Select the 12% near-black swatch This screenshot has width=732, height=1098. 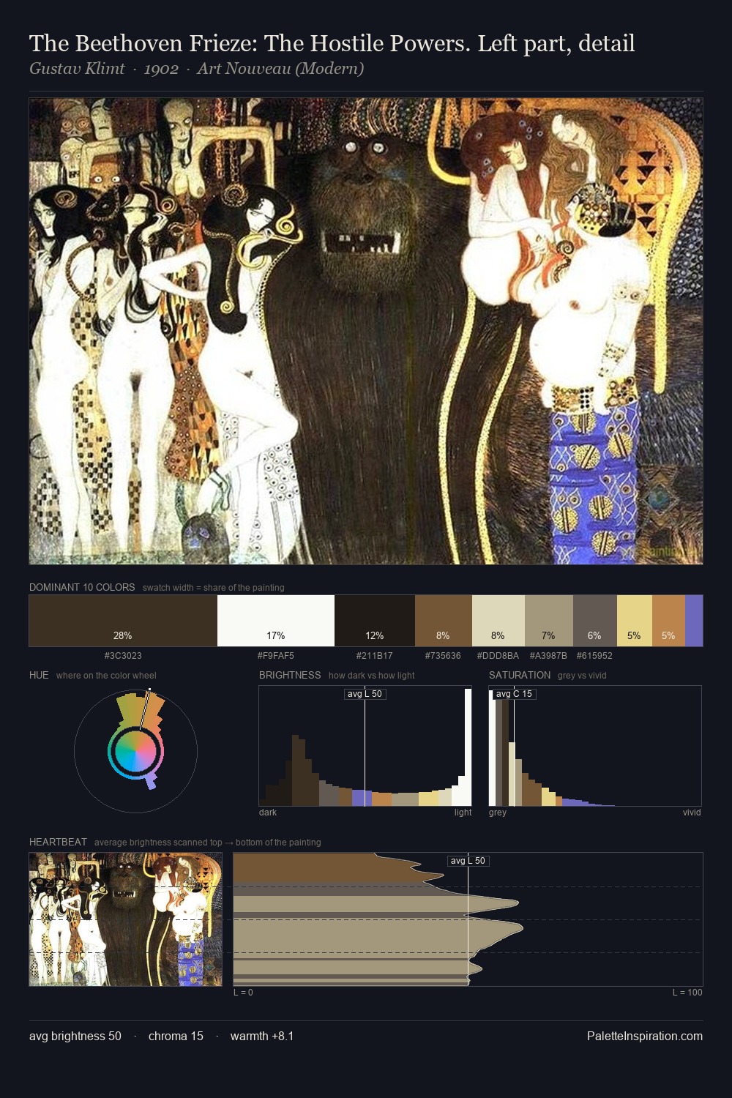pyautogui.click(x=375, y=621)
